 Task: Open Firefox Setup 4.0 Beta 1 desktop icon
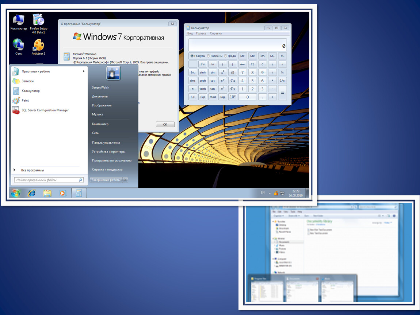(x=39, y=24)
